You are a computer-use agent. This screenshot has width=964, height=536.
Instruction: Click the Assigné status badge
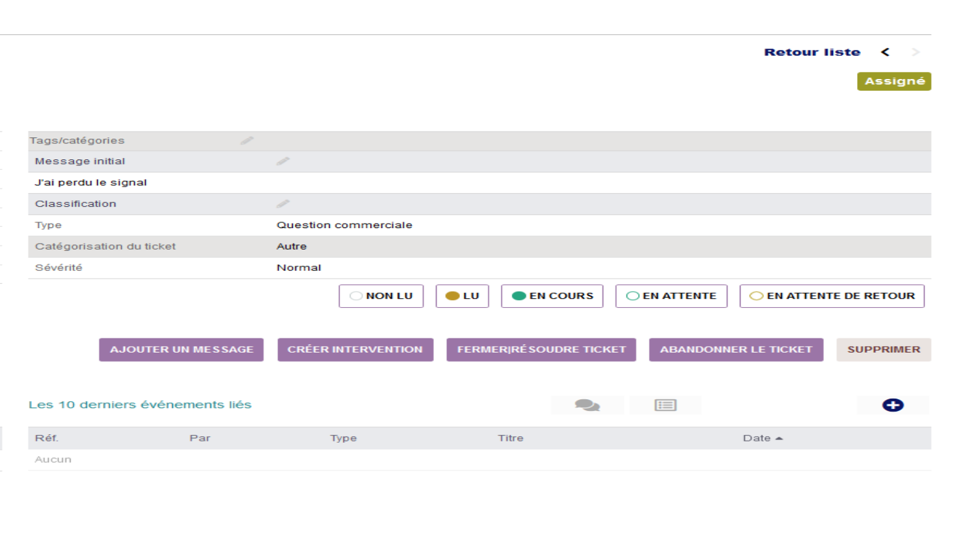(x=894, y=81)
